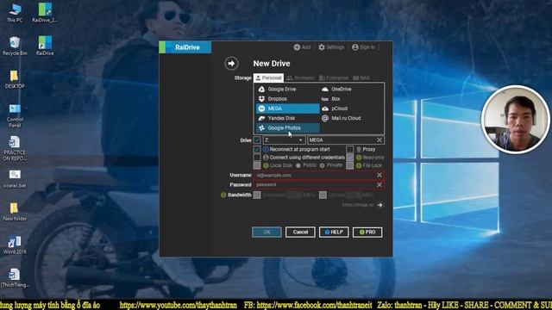This screenshot has width=552, height=310.
Task: Open the mega.nz link arrow
Action: (379, 205)
